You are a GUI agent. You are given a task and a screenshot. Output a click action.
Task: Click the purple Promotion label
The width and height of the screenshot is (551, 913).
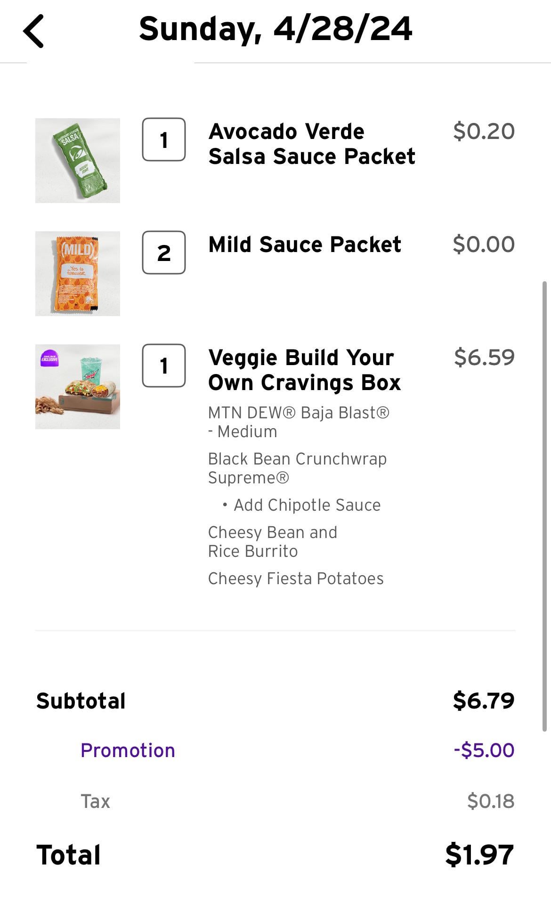coord(128,750)
